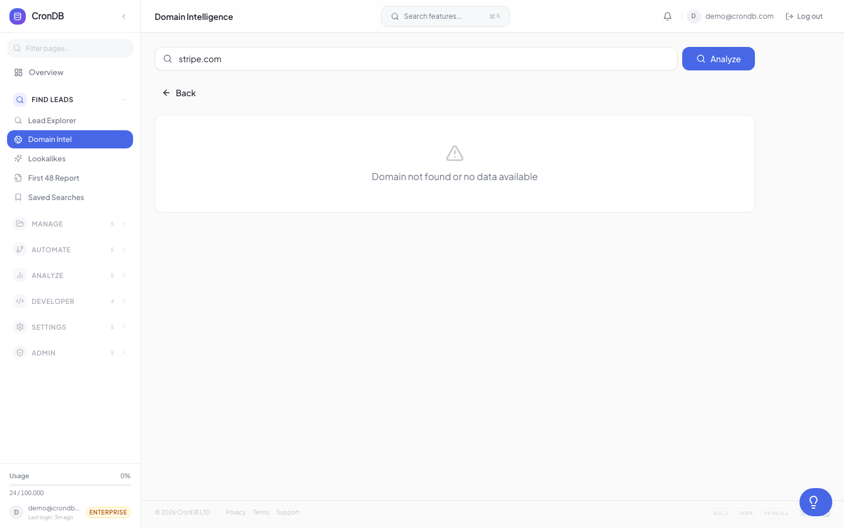844x528 pixels.
Task: Expand the SETTINGS section
Action: pos(70,327)
